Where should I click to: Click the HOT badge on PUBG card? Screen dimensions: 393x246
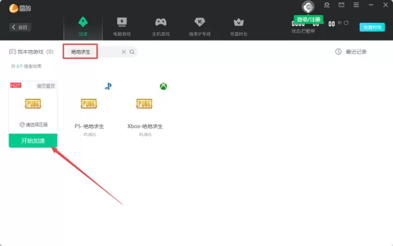pos(16,85)
